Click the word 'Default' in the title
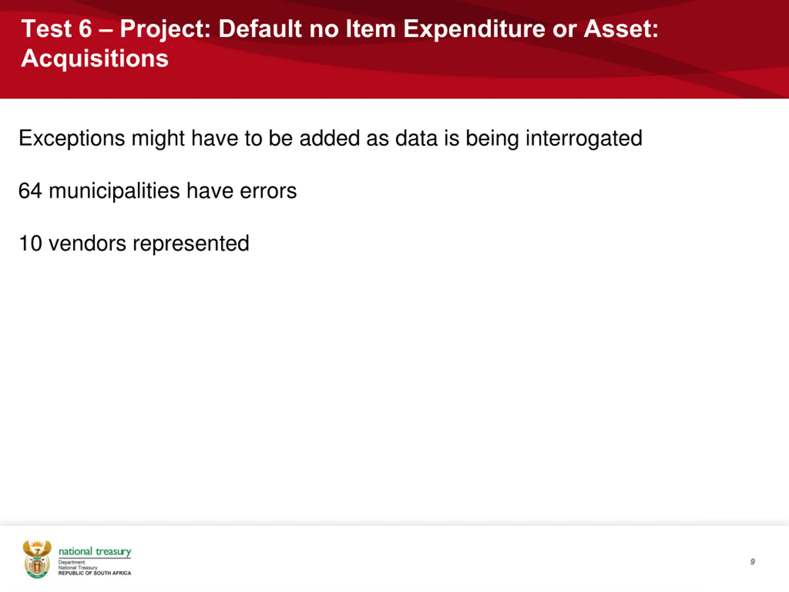The image size is (789, 592). coord(260,29)
